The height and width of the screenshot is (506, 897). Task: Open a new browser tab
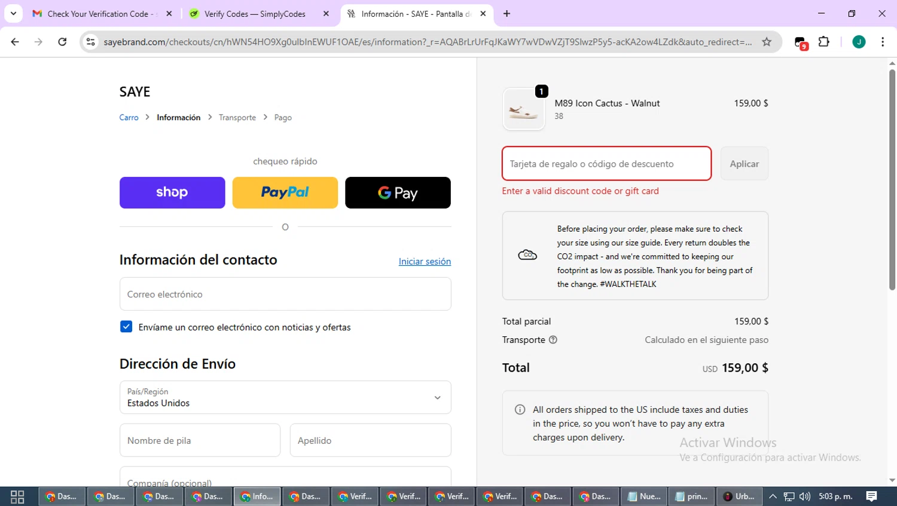[507, 14]
